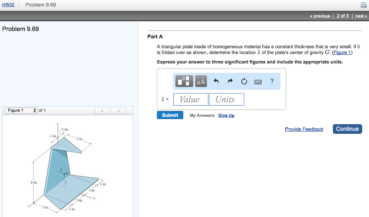Image resolution: width=369 pixels, height=217 pixels.
Task: Reset the answer with the circular arrow
Action: click(x=244, y=81)
